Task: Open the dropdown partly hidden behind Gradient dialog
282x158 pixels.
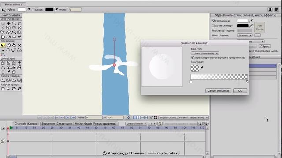Action: [x=256, y=41]
